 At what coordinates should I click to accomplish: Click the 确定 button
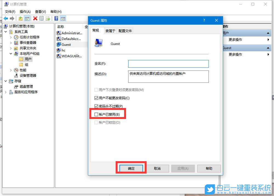(x=131, y=168)
